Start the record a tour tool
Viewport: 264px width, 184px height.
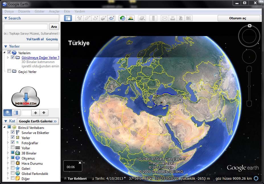[x=112, y=18]
